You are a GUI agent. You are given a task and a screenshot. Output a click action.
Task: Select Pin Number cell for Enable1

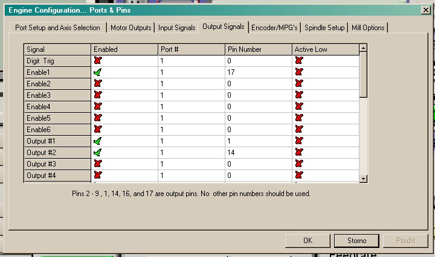click(257, 72)
